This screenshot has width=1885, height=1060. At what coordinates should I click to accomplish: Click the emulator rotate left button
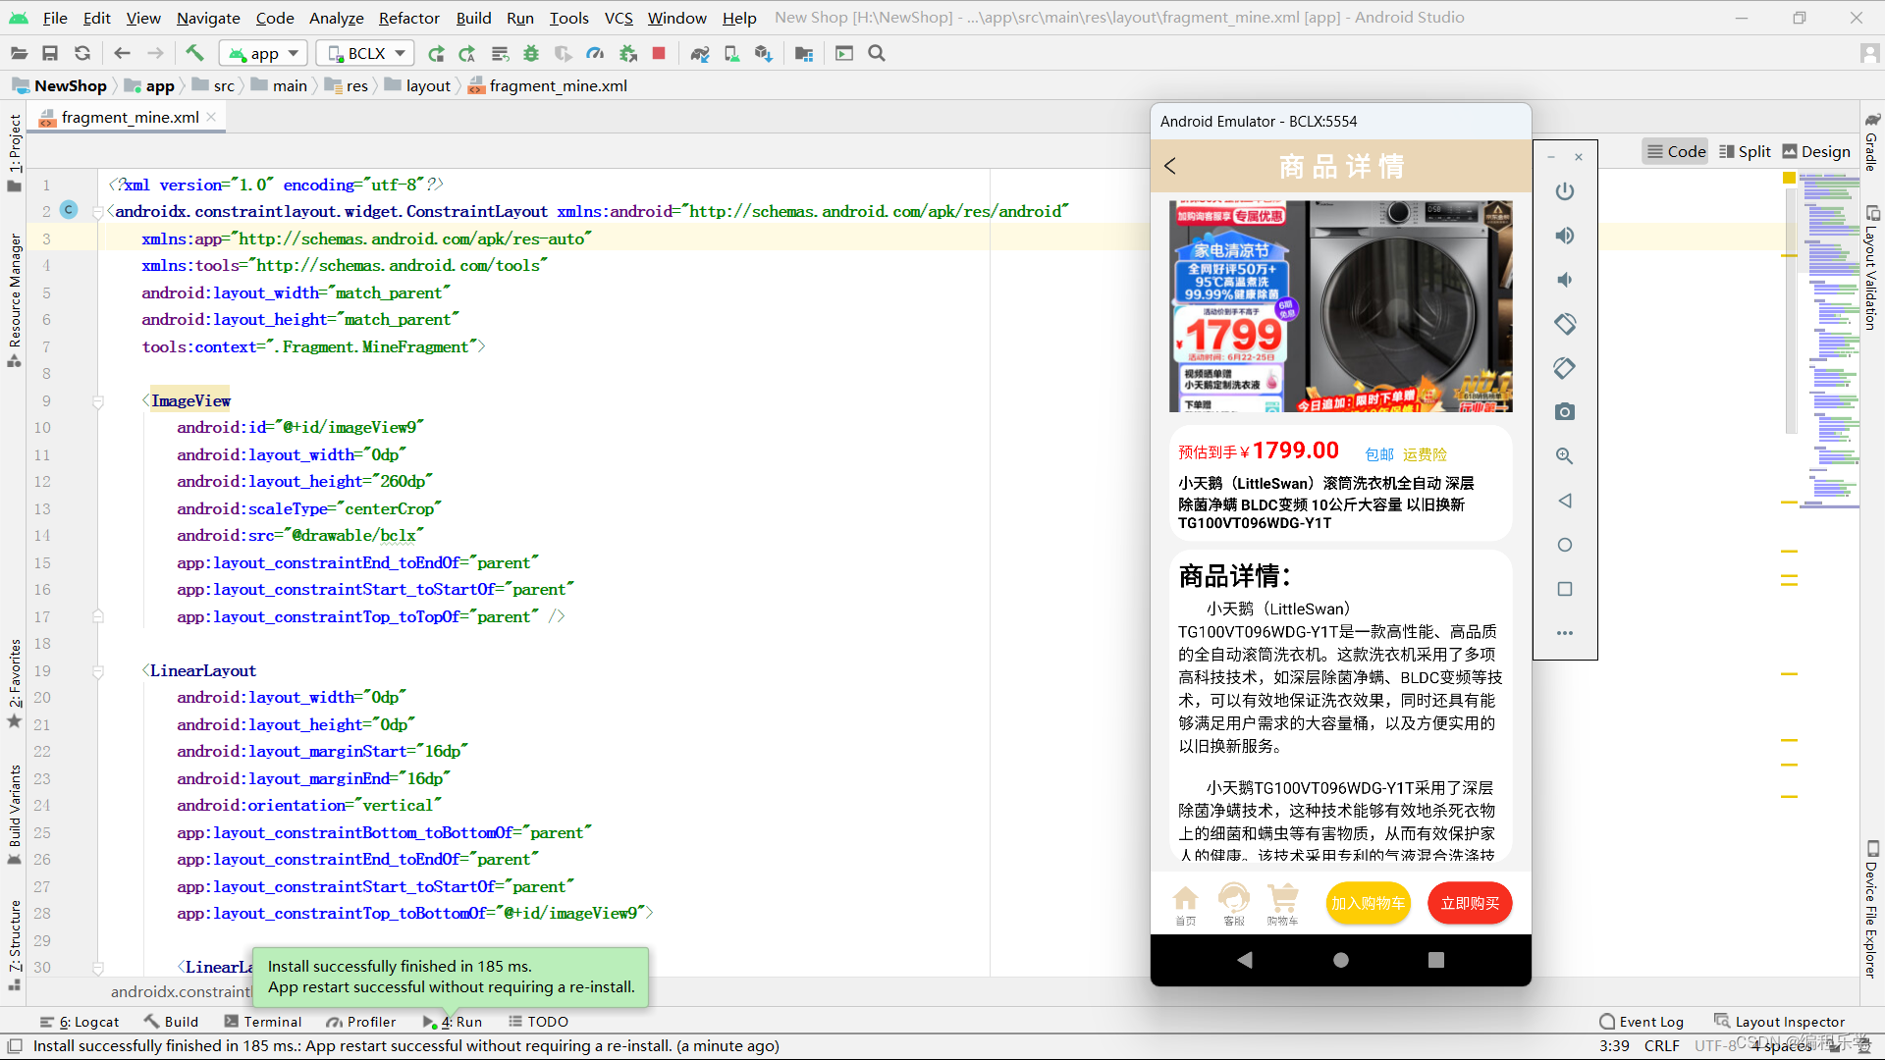1565,324
